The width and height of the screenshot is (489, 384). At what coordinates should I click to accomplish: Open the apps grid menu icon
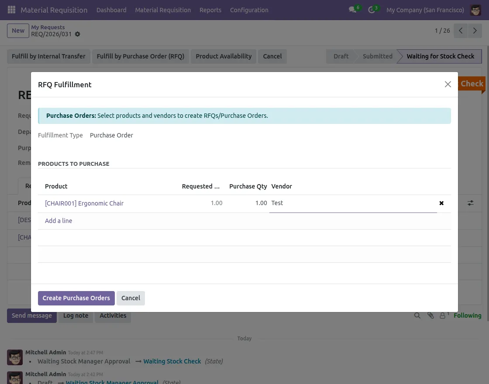[x=11, y=10]
